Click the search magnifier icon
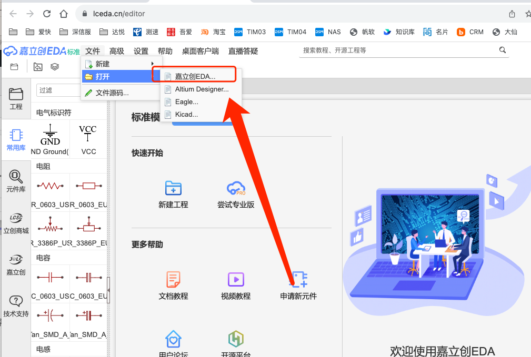 pos(503,50)
